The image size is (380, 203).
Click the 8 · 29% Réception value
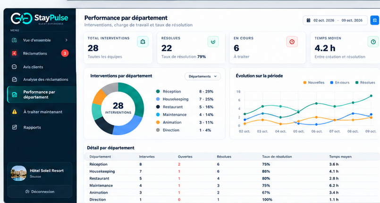click(206, 91)
